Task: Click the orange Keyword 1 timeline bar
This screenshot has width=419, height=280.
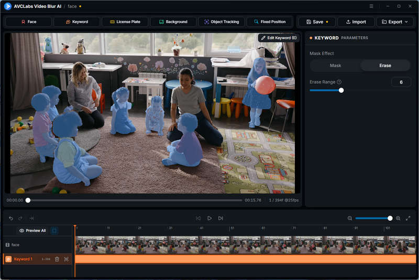Action: 246,259
